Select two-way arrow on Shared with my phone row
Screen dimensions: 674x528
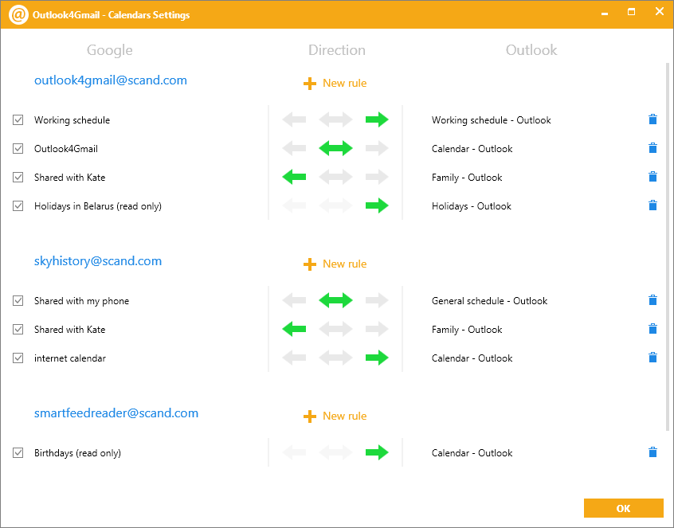click(x=335, y=300)
